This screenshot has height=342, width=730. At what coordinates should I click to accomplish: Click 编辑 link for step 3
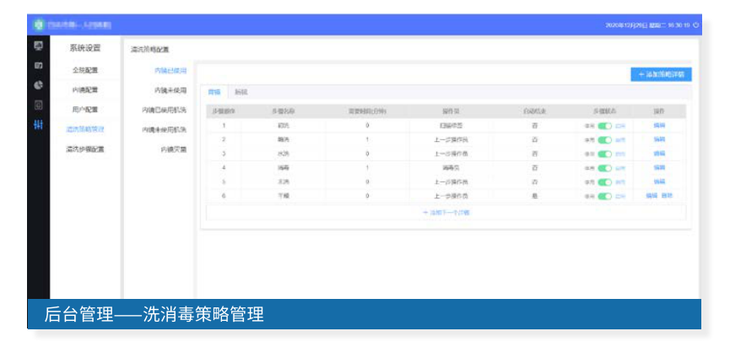tap(659, 154)
